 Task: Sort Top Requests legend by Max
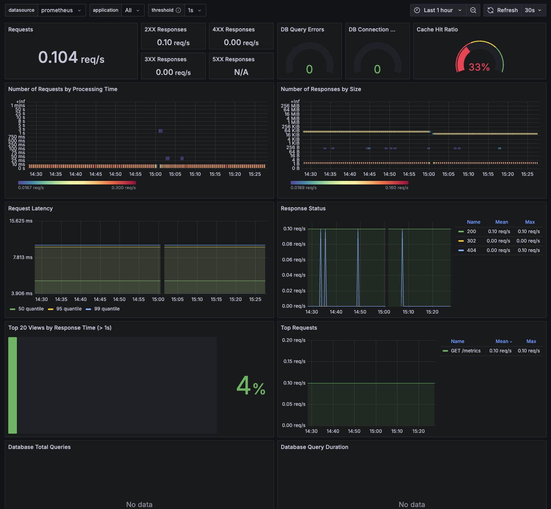[x=531, y=341]
